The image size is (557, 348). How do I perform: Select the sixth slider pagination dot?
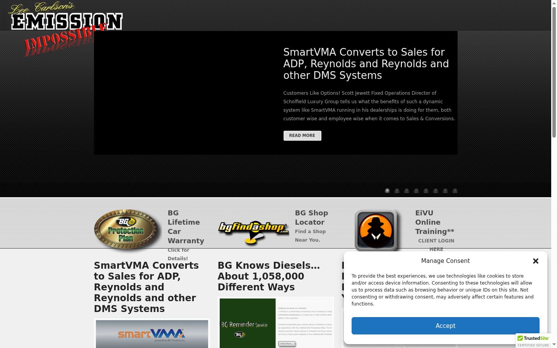tap(436, 191)
